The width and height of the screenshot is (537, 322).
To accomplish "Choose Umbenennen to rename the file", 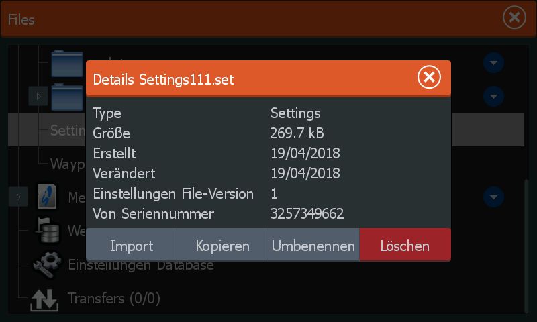I will (x=313, y=246).
